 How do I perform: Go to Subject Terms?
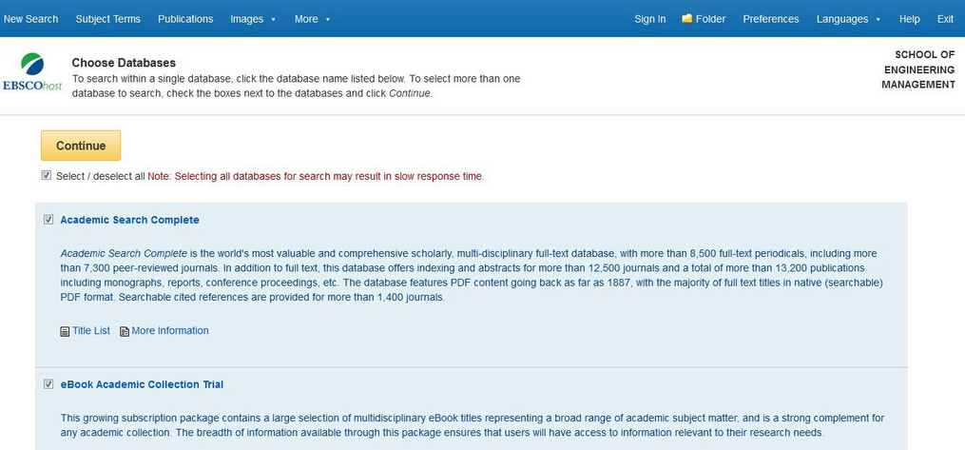[x=107, y=19]
